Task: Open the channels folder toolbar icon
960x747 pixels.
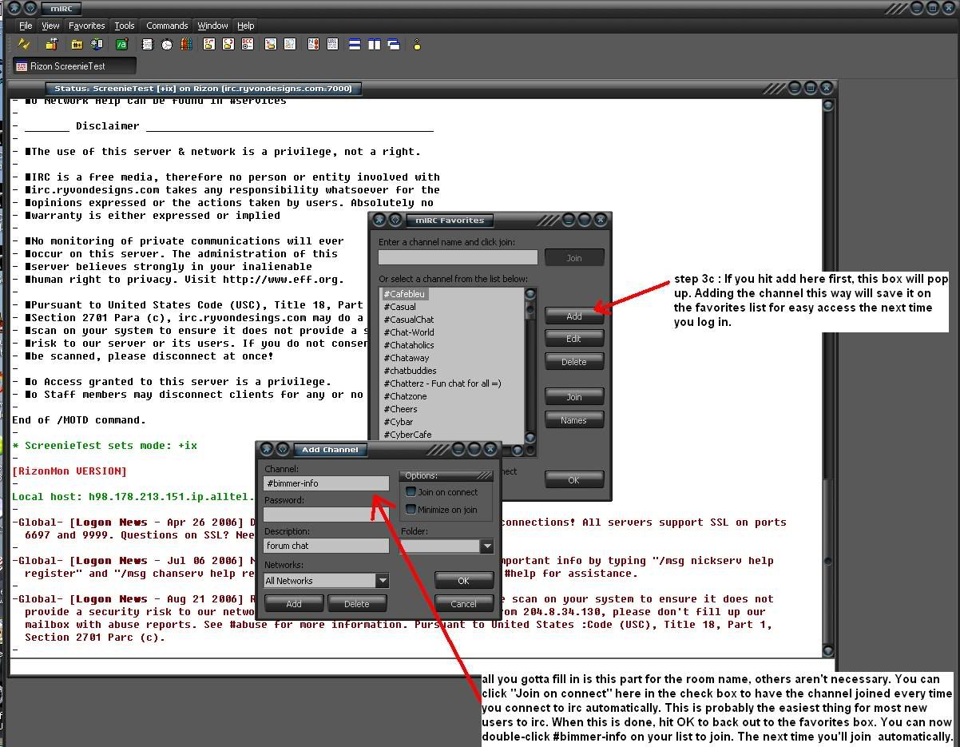Action: tap(77, 45)
